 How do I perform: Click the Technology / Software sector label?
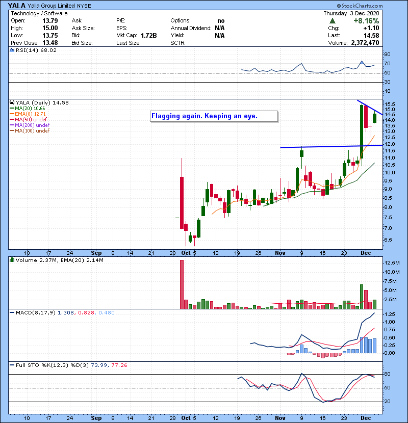pyautogui.click(x=39, y=13)
